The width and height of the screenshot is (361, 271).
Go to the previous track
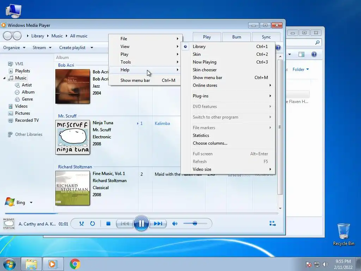click(125, 223)
